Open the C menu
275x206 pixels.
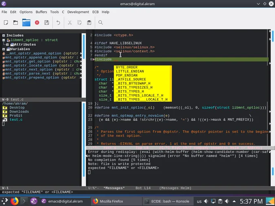tap(63, 12)
